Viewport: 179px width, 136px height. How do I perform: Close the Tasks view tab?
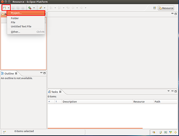tap(60, 92)
